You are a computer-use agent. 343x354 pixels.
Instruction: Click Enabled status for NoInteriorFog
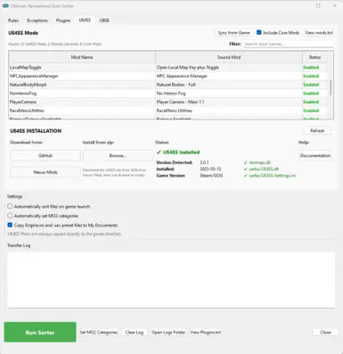point(311,94)
